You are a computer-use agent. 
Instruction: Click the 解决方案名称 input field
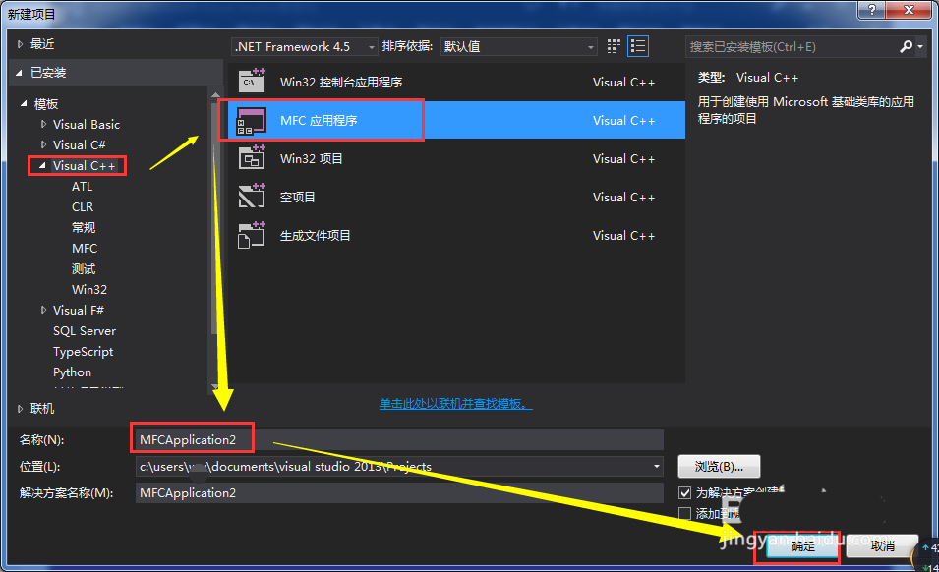point(399,493)
